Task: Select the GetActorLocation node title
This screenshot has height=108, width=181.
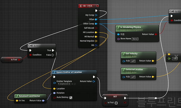Action: 134,69
